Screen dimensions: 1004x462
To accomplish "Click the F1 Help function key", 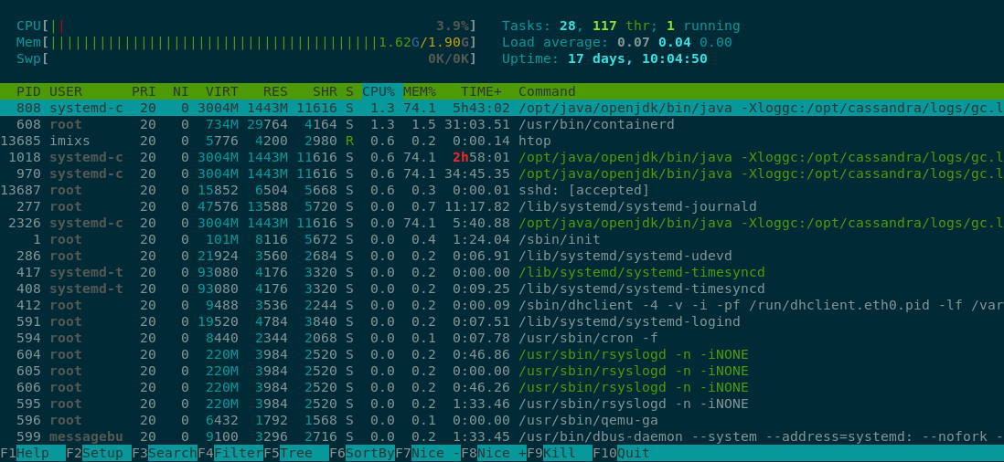I will tap(33, 453).
